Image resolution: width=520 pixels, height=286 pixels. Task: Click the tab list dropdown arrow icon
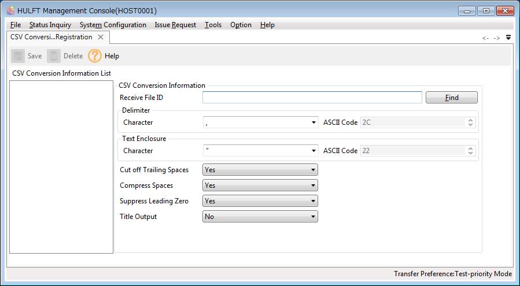[508, 38]
